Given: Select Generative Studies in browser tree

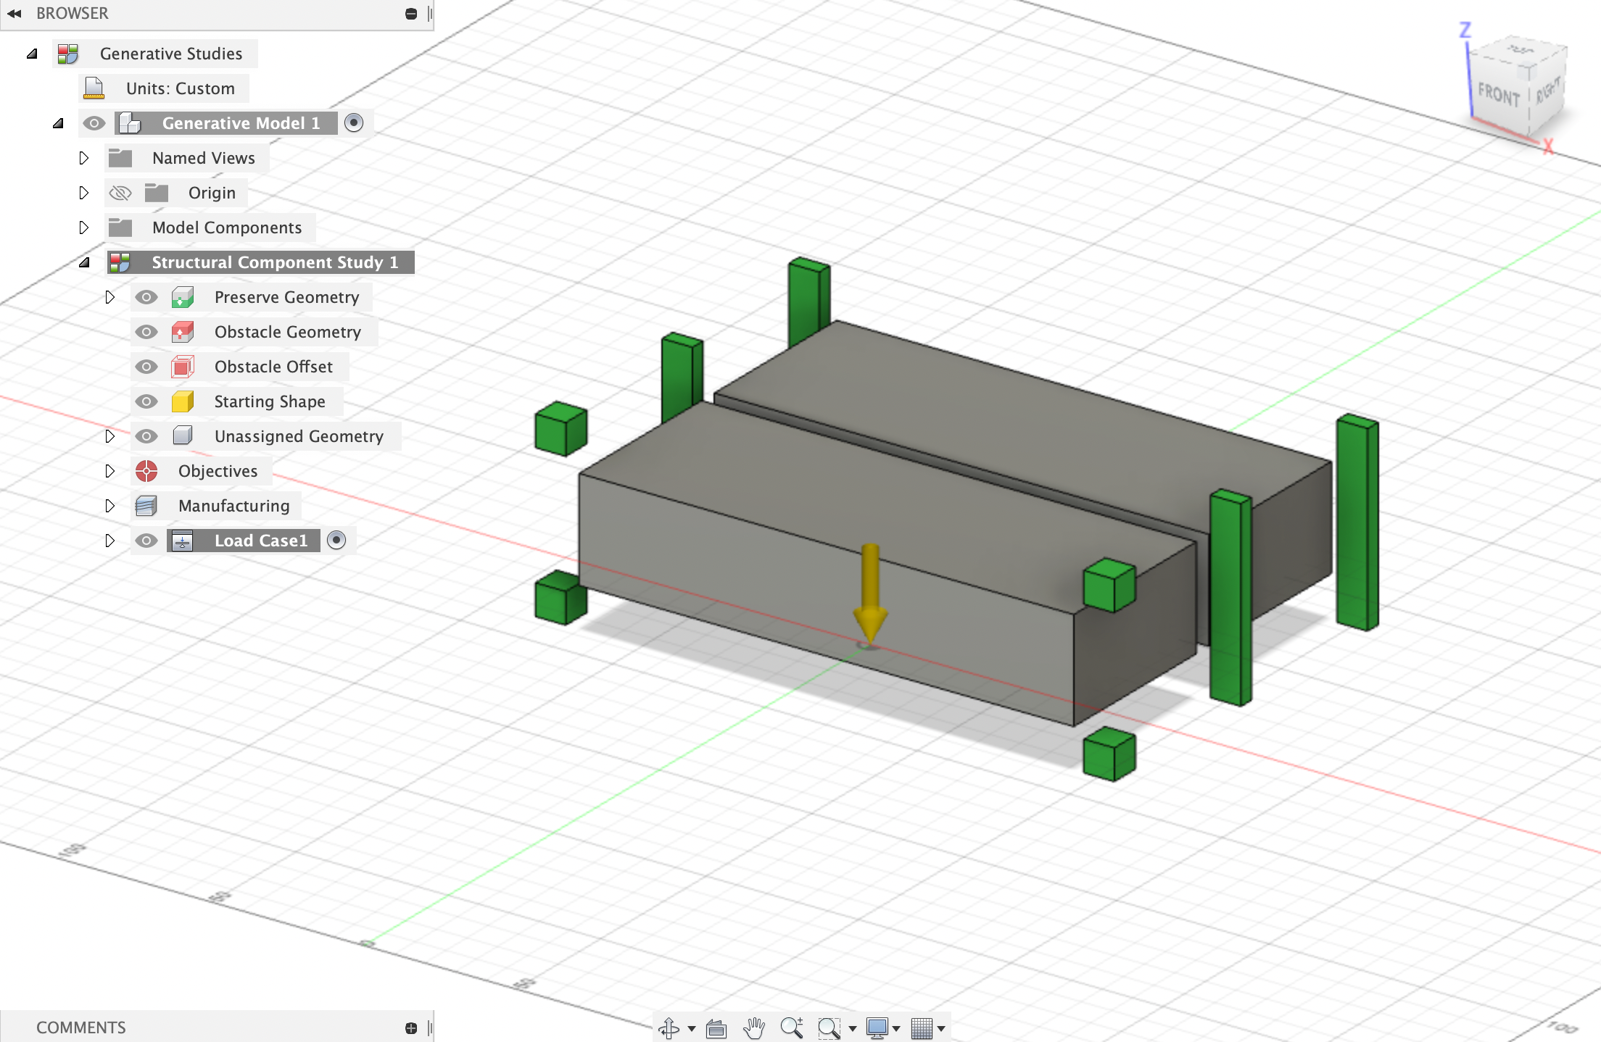Looking at the screenshot, I should pyautogui.click(x=170, y=52).
